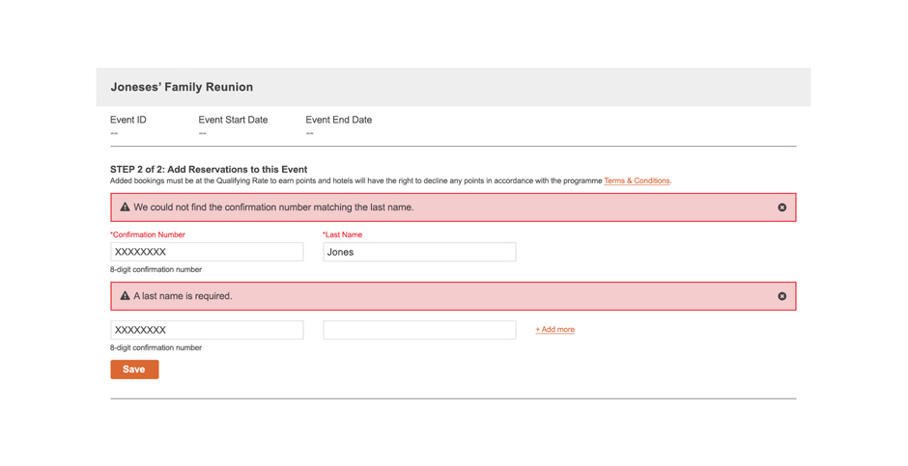
Task: Click the '+ Add more' link
Action: (x=554, y=330)
